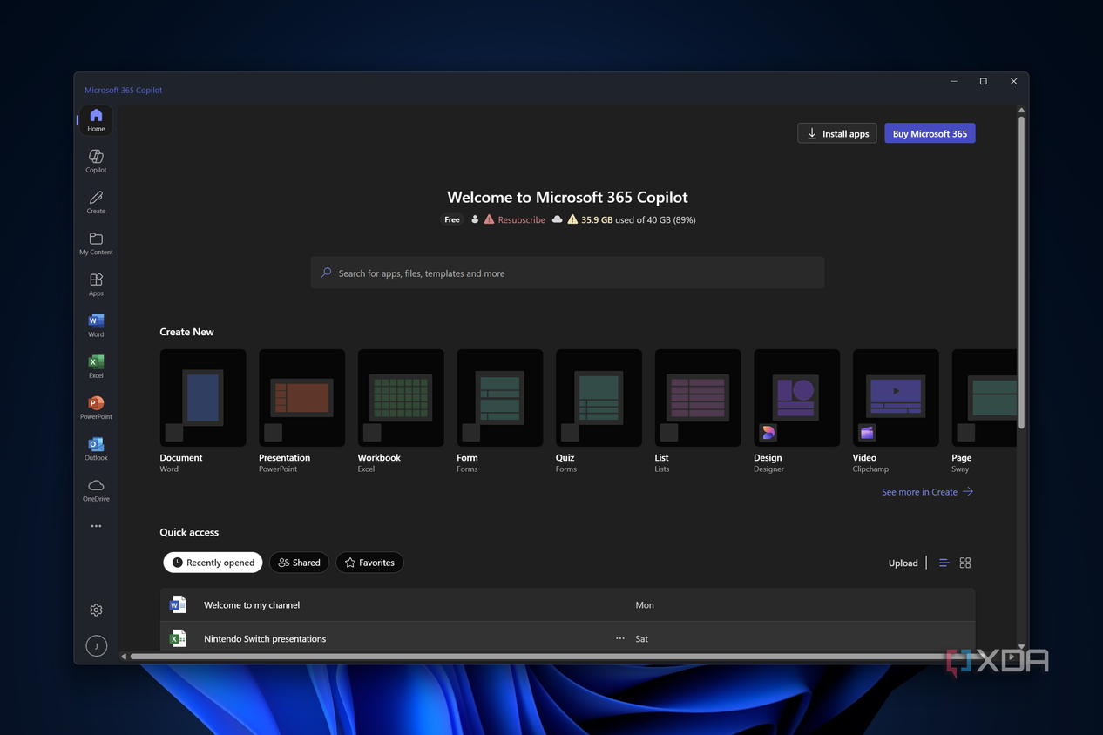The image size is (1103, 735).
Task: Show more apps via sidebar ellipsis
Action: tap(96, 526)
